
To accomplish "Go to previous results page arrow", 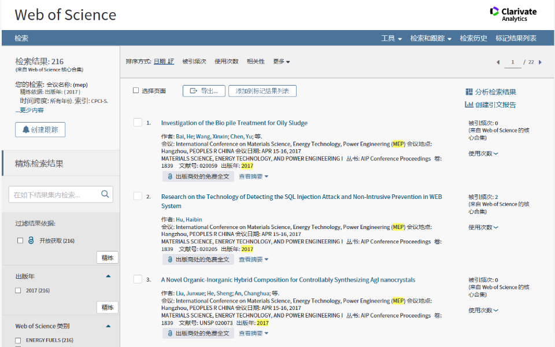I will (498, 62).
